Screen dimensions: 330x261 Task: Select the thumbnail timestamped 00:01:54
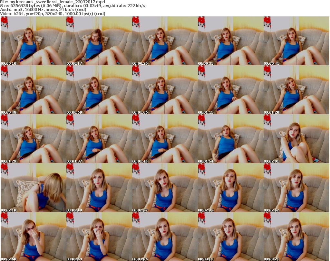pos(230,139)
